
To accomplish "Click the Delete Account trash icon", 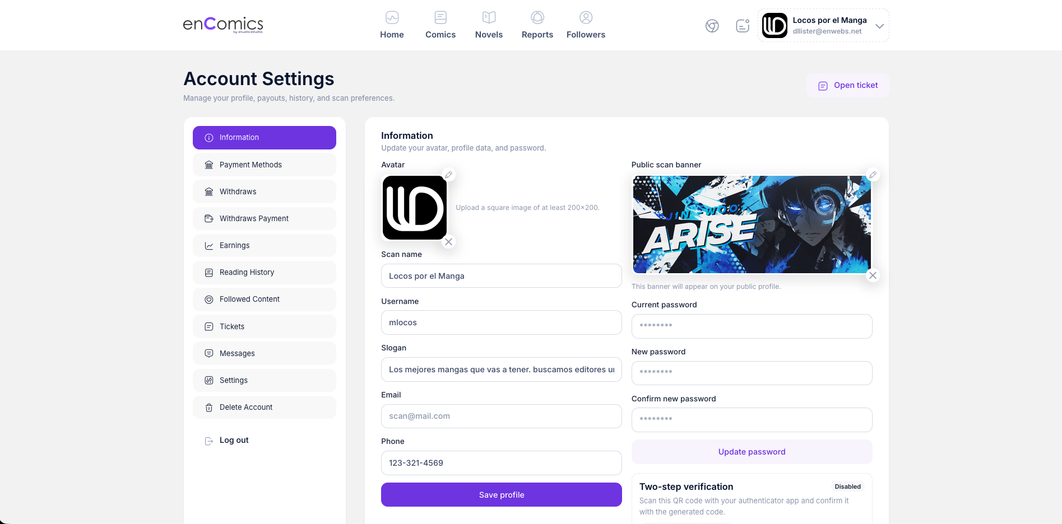I will (x=209, y=407).
